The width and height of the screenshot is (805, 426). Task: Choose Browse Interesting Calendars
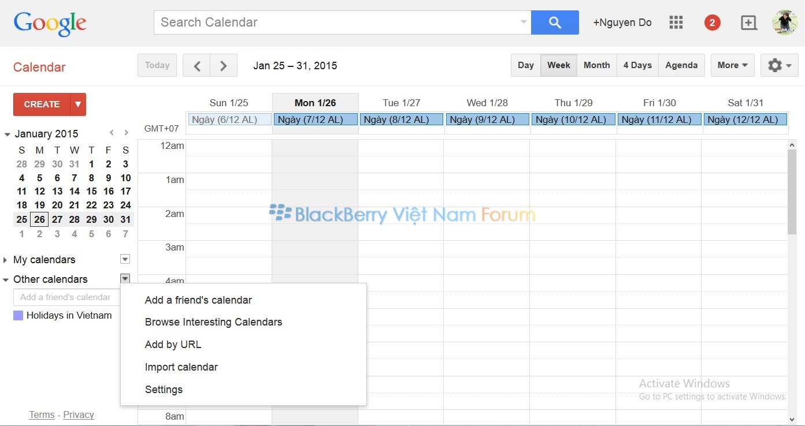pyautogui.click(x=213, y=322)
